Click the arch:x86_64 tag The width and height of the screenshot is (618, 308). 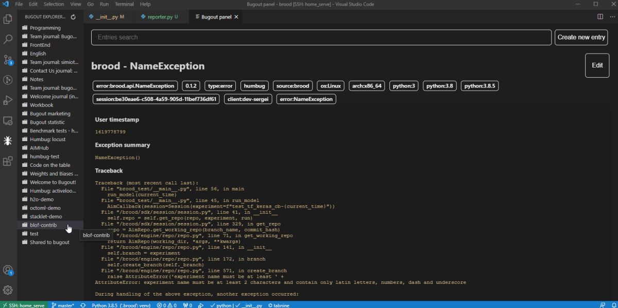pyautogui.click(x=367, y=86)
